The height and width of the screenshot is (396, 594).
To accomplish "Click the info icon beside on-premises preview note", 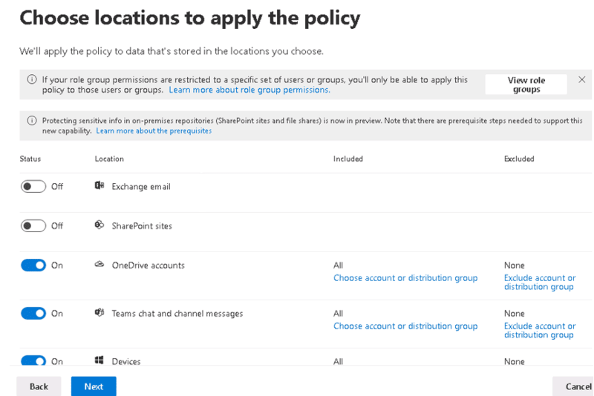I will 32,121.
